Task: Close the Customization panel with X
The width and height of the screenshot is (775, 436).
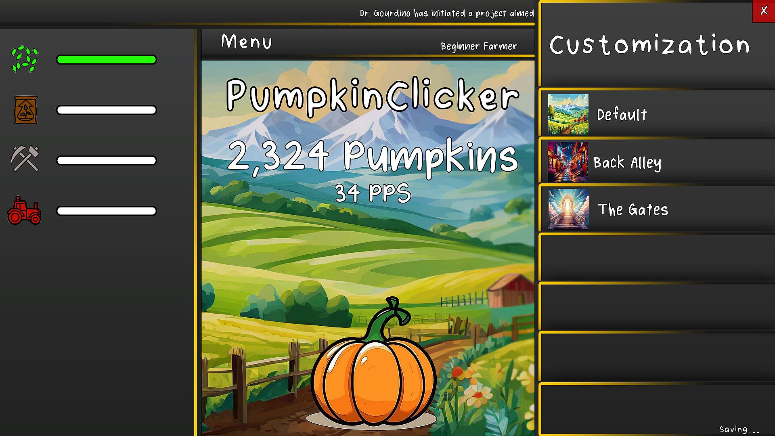Action: [764, 11]
